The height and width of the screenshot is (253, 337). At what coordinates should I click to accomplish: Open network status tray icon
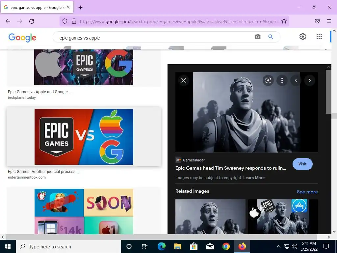click(x=287, y=246)
